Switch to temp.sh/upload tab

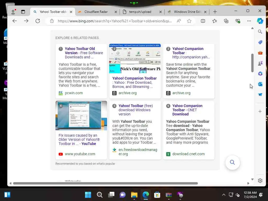tap(140, 12)
